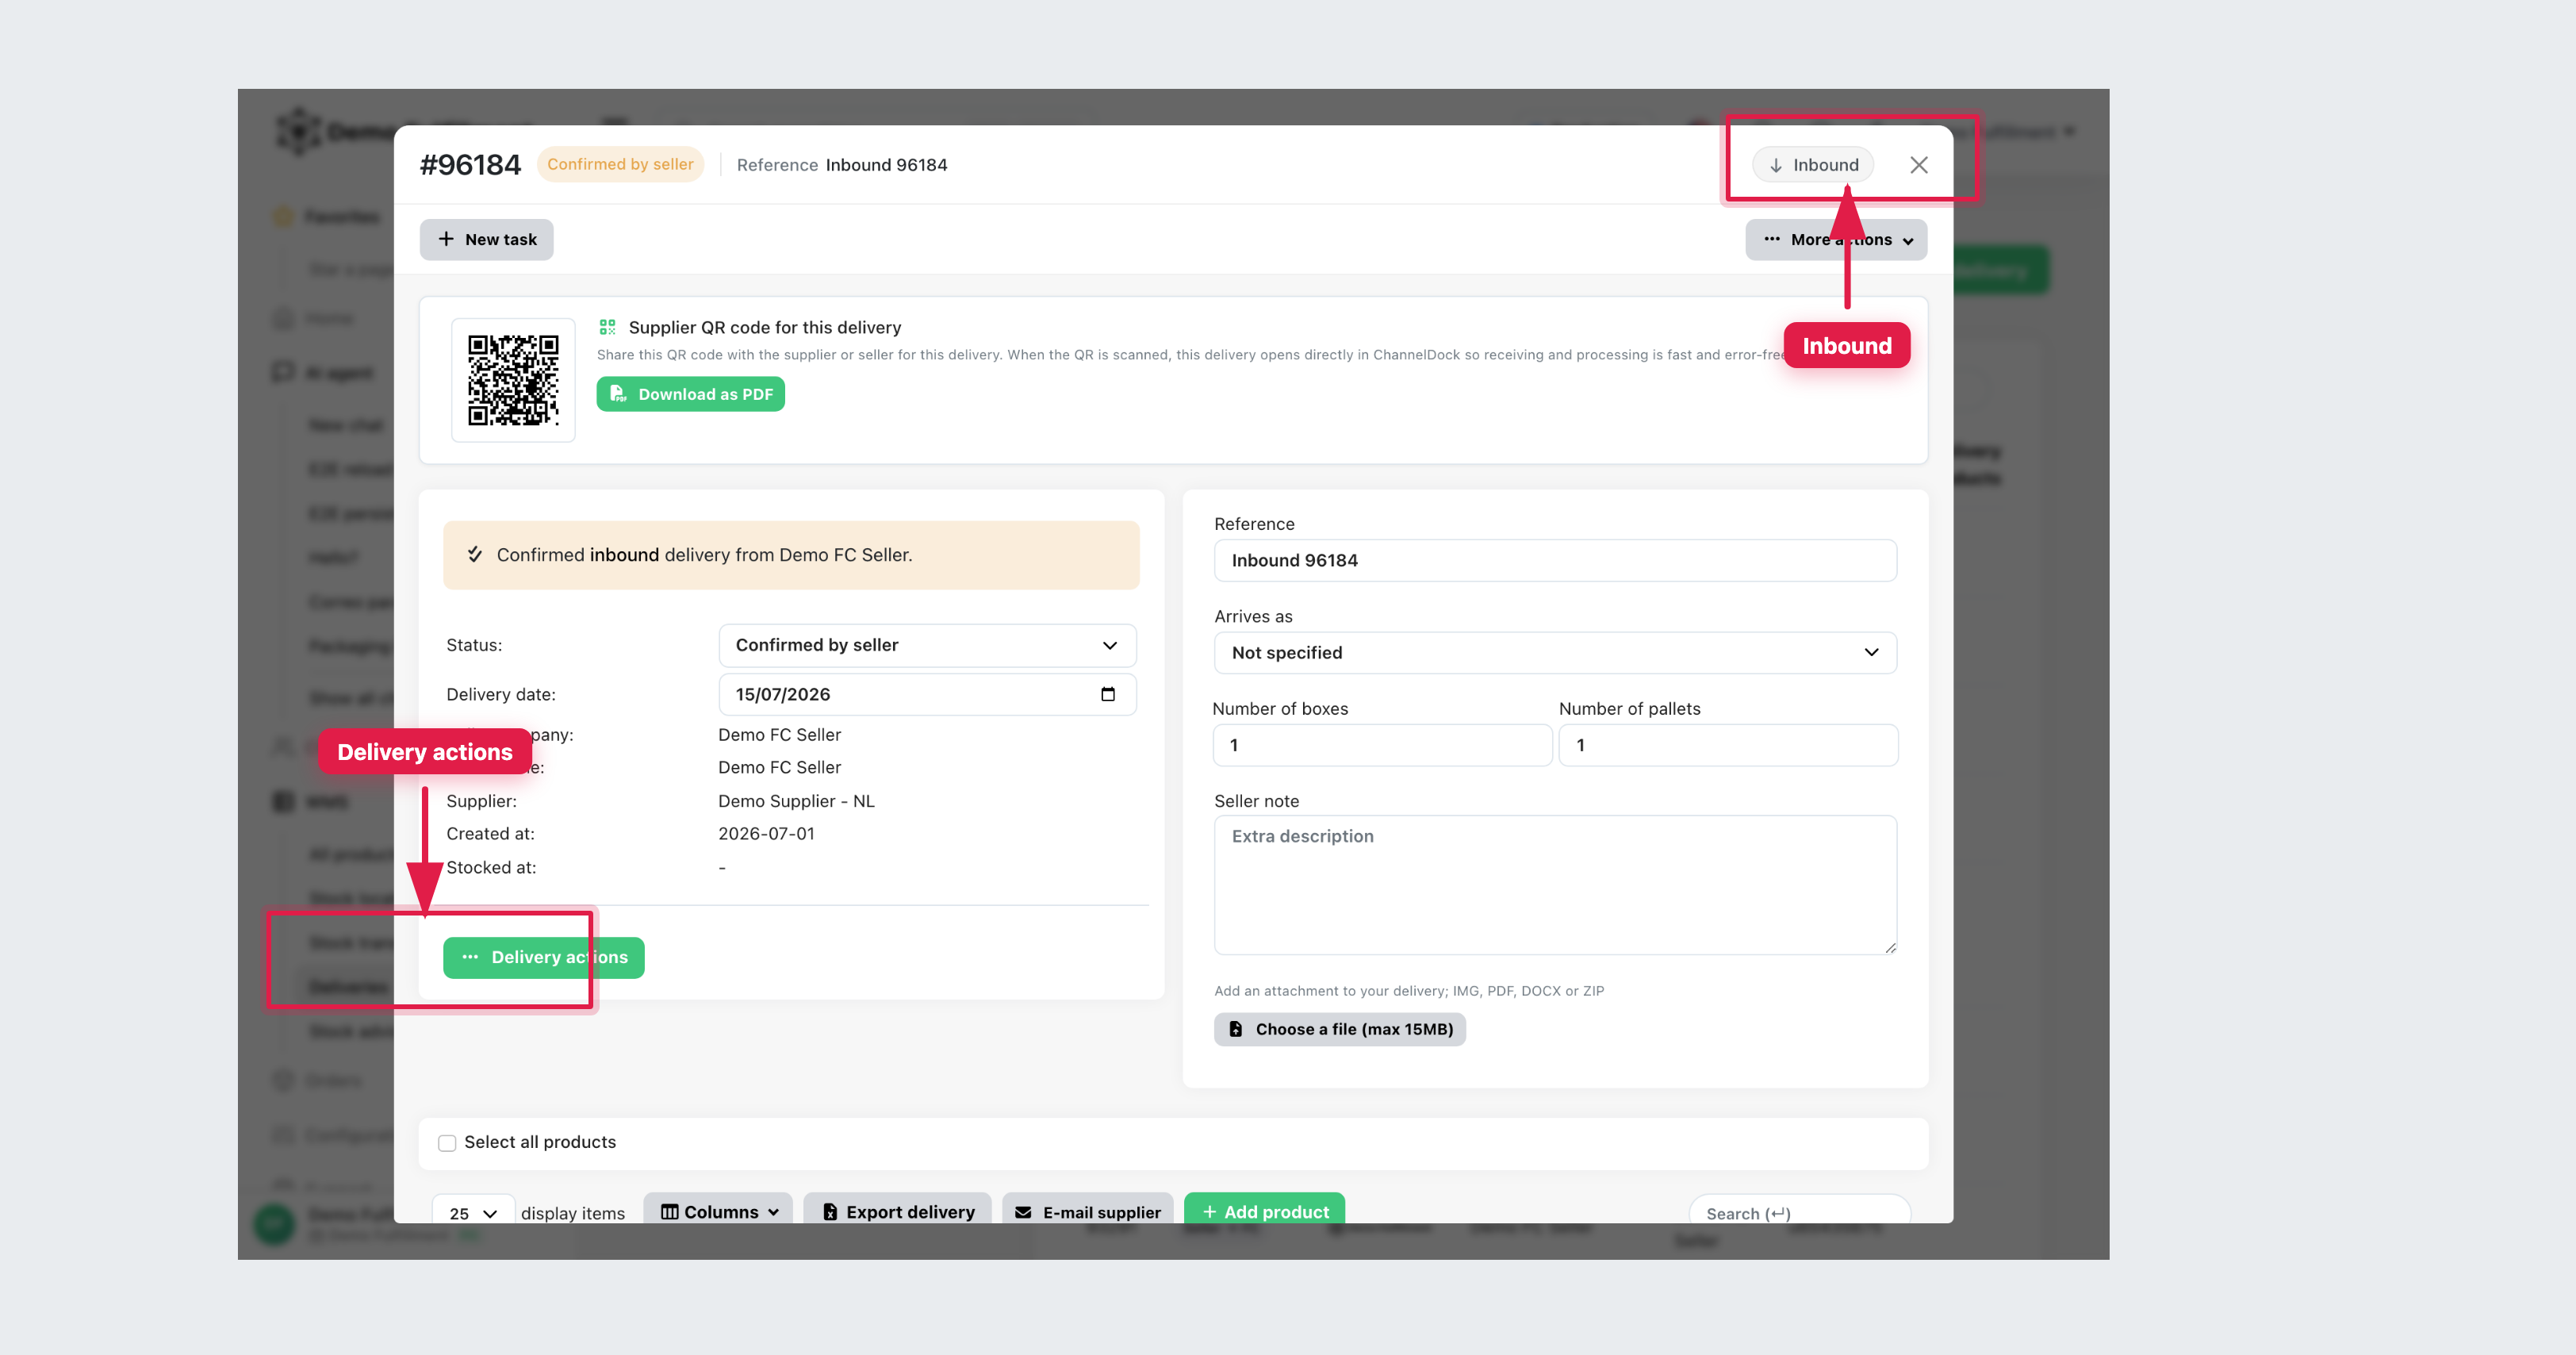Check the Select all products checkbox
The height and width of the screenshot is (1355, 2576).
[x=447, y=1143]
